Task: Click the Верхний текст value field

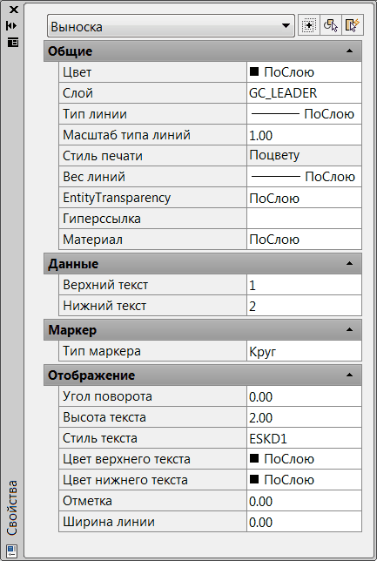Action: (304, 285)
